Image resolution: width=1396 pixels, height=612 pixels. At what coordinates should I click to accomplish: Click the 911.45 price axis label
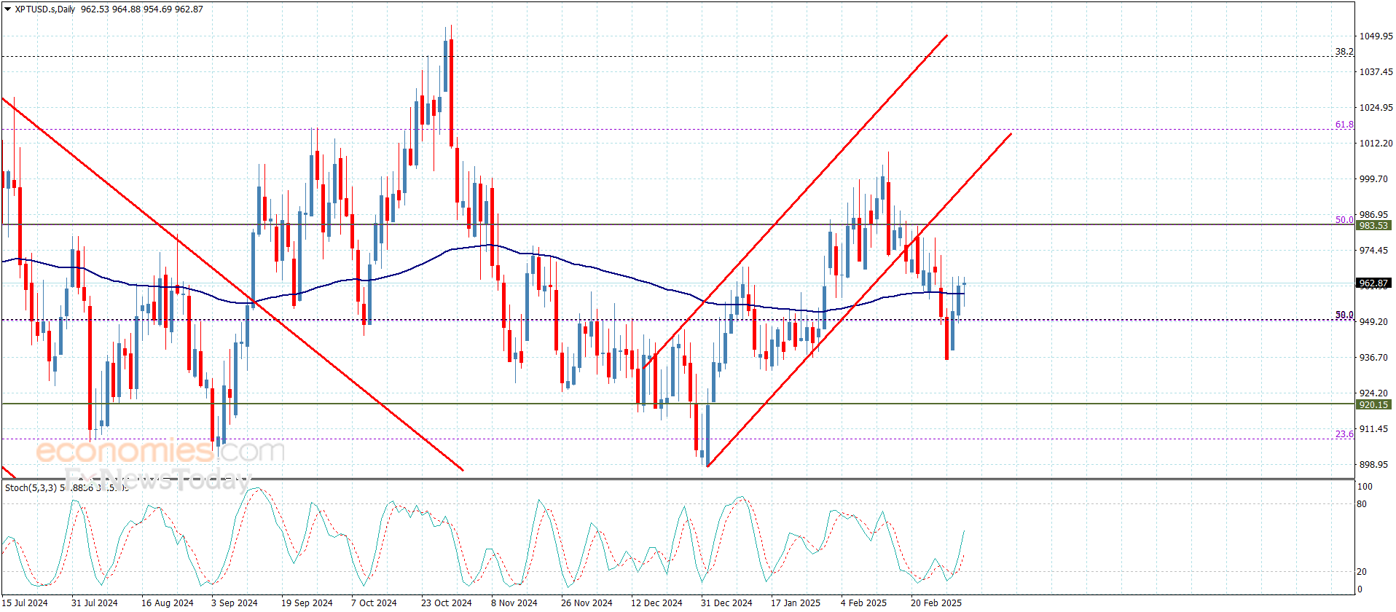tap(1373, 429)
